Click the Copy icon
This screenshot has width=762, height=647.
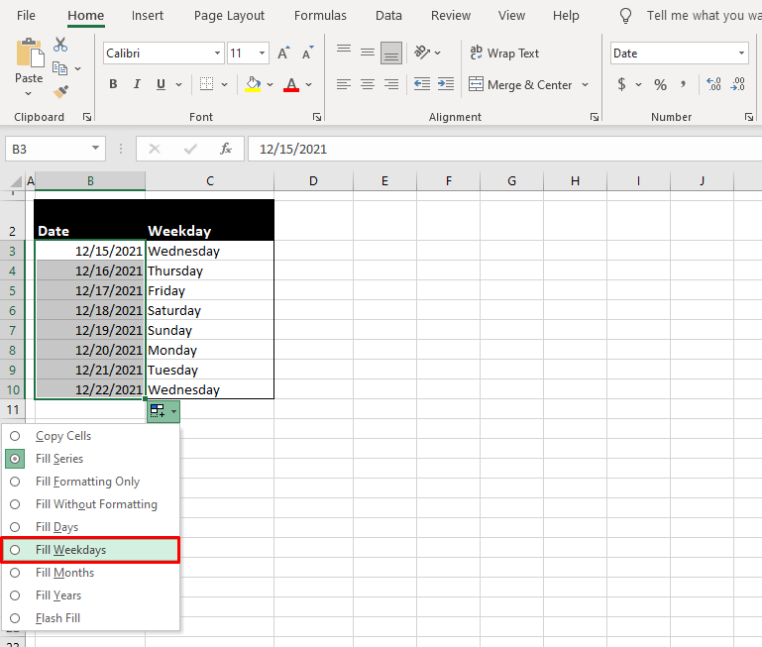[59, 68]
